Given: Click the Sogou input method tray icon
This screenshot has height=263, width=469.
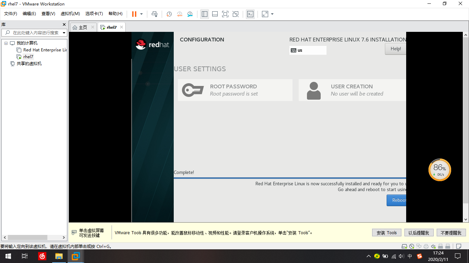Looking at the screenshot, I should click(x=420, y=256).
